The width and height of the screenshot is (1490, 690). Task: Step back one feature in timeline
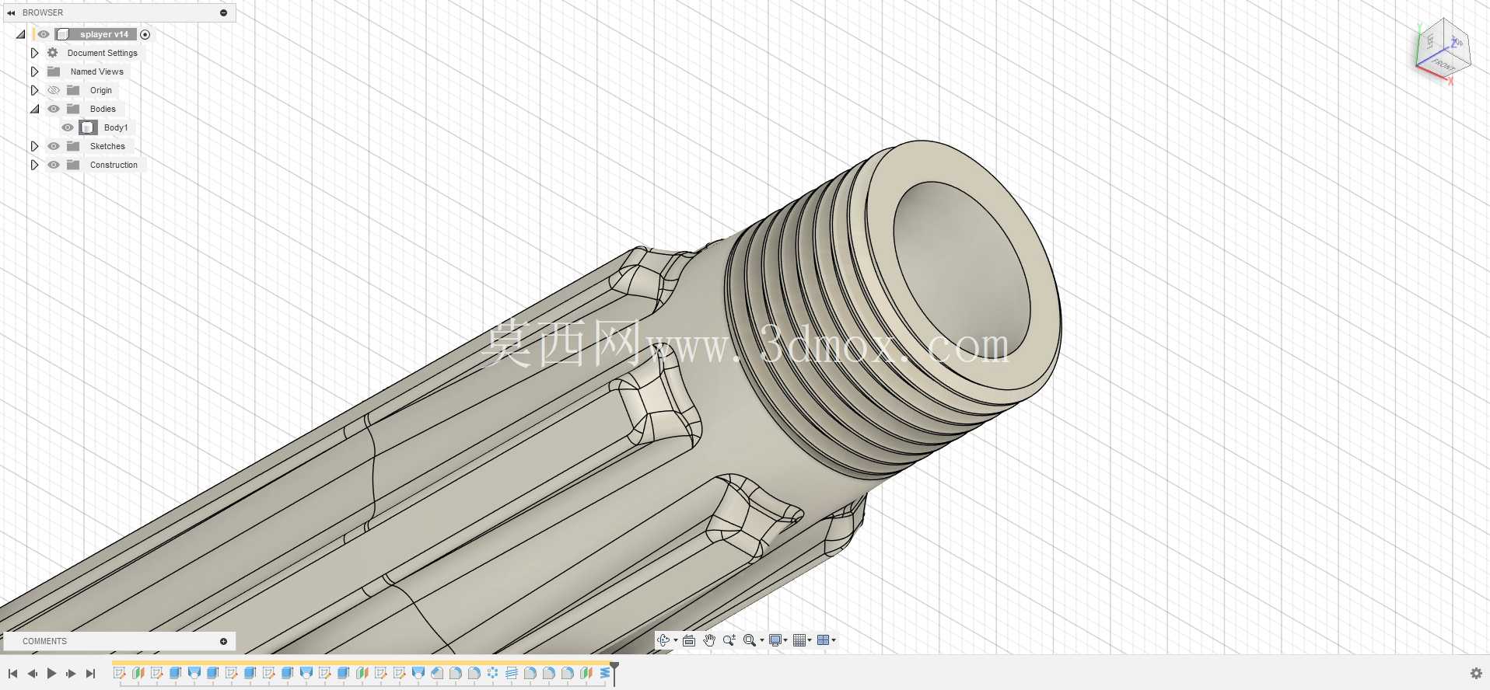coord(32,674)
